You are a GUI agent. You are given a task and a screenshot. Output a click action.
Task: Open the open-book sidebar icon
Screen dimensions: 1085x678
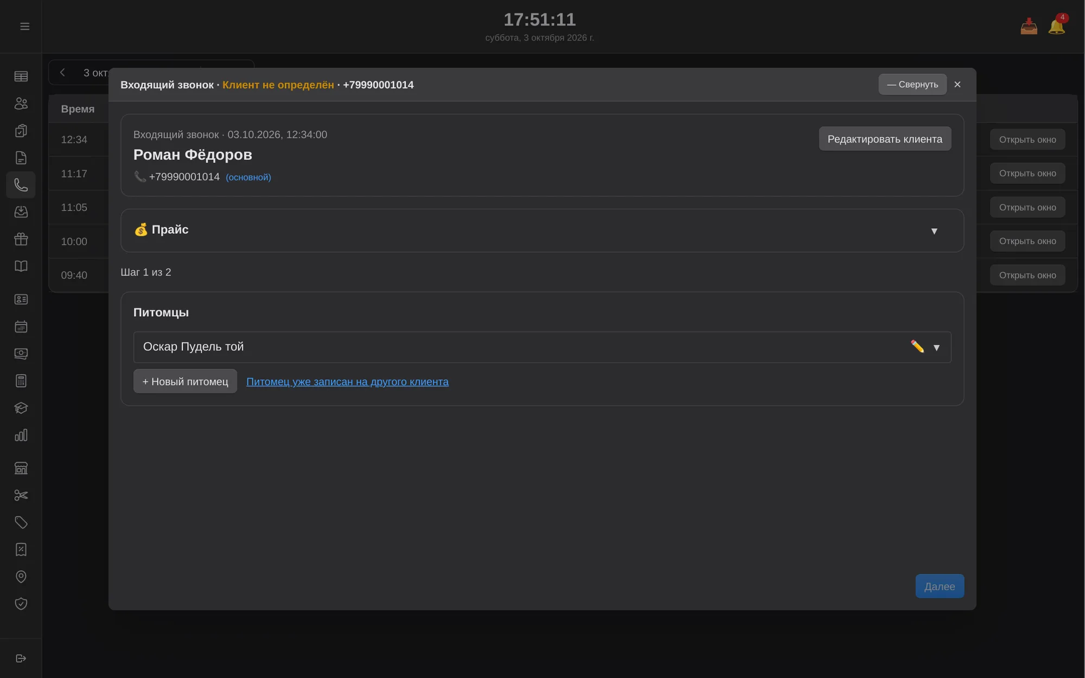[x=21, y=266]
